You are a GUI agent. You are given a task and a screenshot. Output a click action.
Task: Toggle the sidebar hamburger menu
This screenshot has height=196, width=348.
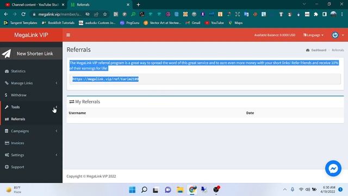click(68, 35)
